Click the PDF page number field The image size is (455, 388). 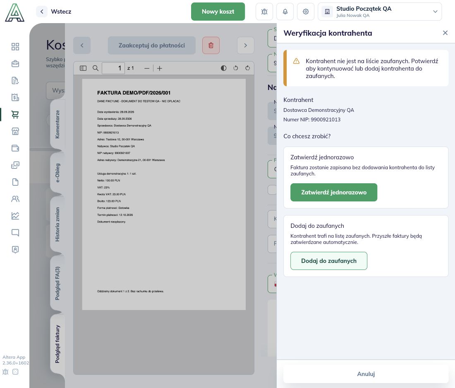113,68
